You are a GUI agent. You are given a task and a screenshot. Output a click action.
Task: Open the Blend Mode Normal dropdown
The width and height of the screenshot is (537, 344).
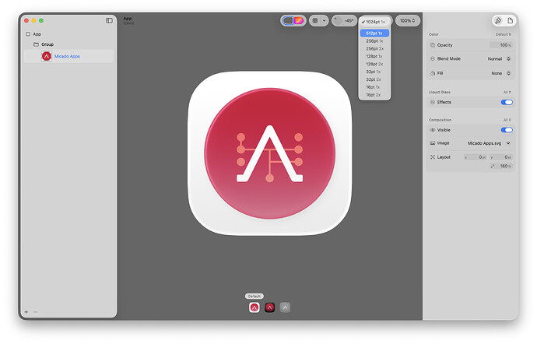coord(498,58)
